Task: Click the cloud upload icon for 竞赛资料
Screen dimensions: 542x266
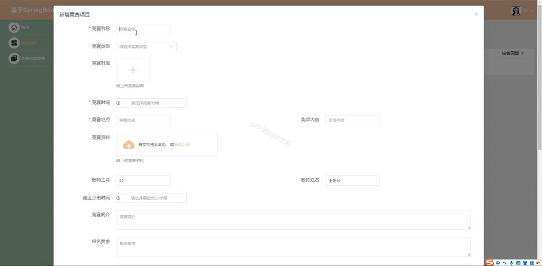Action: [129, 145]
